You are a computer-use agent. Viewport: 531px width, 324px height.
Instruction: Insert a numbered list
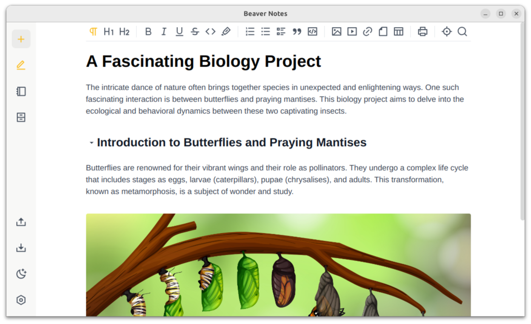(250, 31)
